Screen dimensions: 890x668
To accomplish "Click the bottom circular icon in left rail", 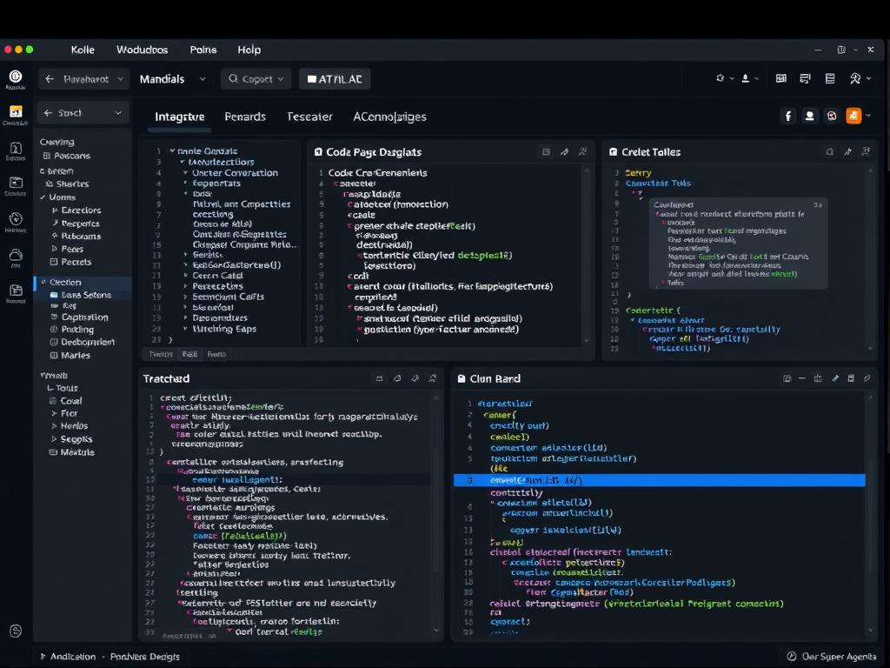I will click(16, 631).
